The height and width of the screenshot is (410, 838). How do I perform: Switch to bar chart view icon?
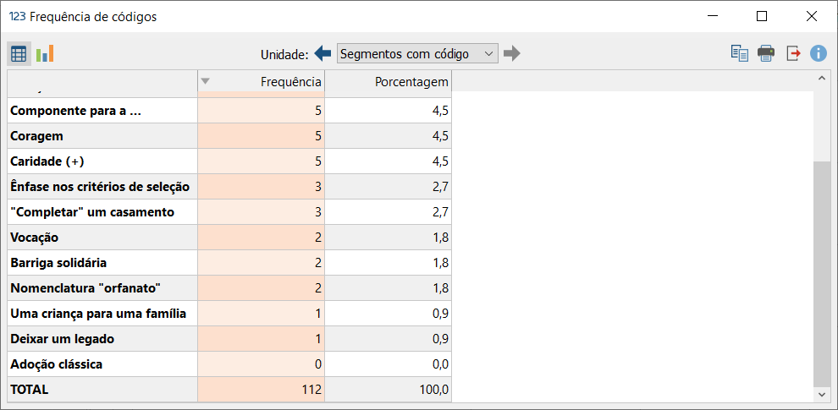pyautogui.click(x=45, y=54)
